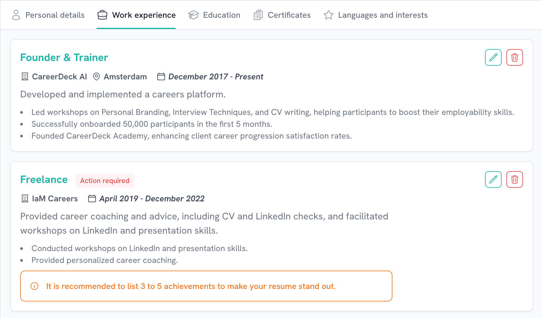Click the Action required badge
Screen dimensions: 542x318
tap(105, 180)
